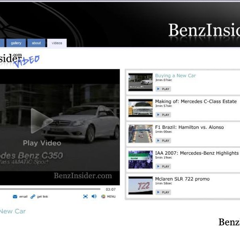Select the Buying a New Car thumbnail
240x226 pixels.
click(x=140, y=82)
